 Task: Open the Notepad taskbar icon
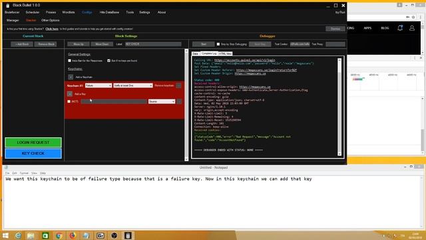coord(86,235)
